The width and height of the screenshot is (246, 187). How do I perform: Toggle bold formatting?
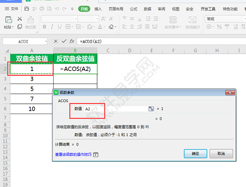coord(44,27)
